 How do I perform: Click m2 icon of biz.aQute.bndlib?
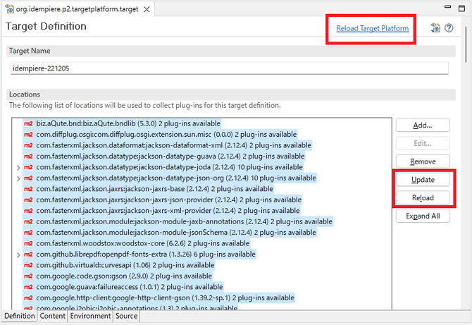pos(28,123)
